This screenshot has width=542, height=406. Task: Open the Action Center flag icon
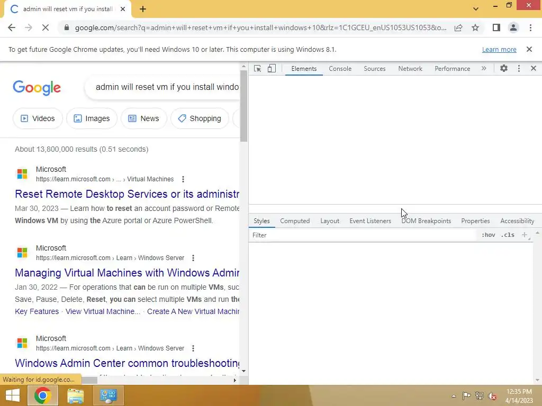pyautogui.click(x=466, y=395)
